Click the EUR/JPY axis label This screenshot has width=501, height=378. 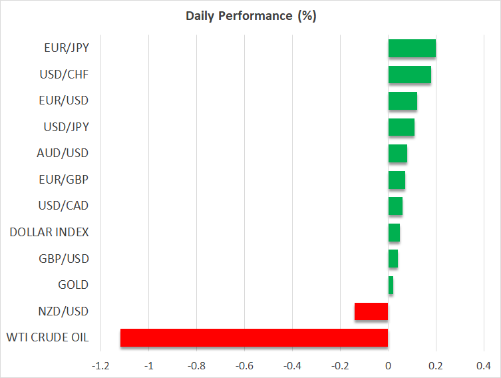pos(65,48)
